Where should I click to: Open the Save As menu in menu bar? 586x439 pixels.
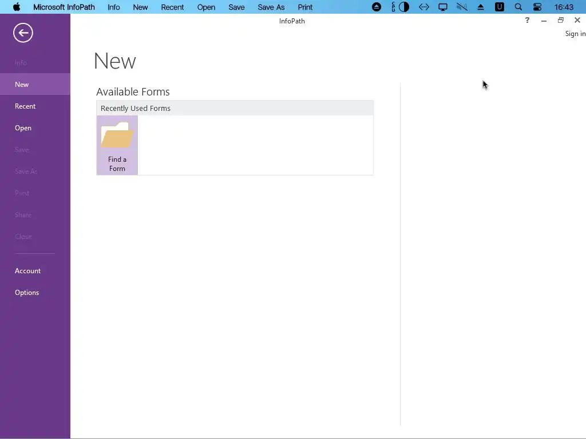pyautogui.click(x=271, y=7)
